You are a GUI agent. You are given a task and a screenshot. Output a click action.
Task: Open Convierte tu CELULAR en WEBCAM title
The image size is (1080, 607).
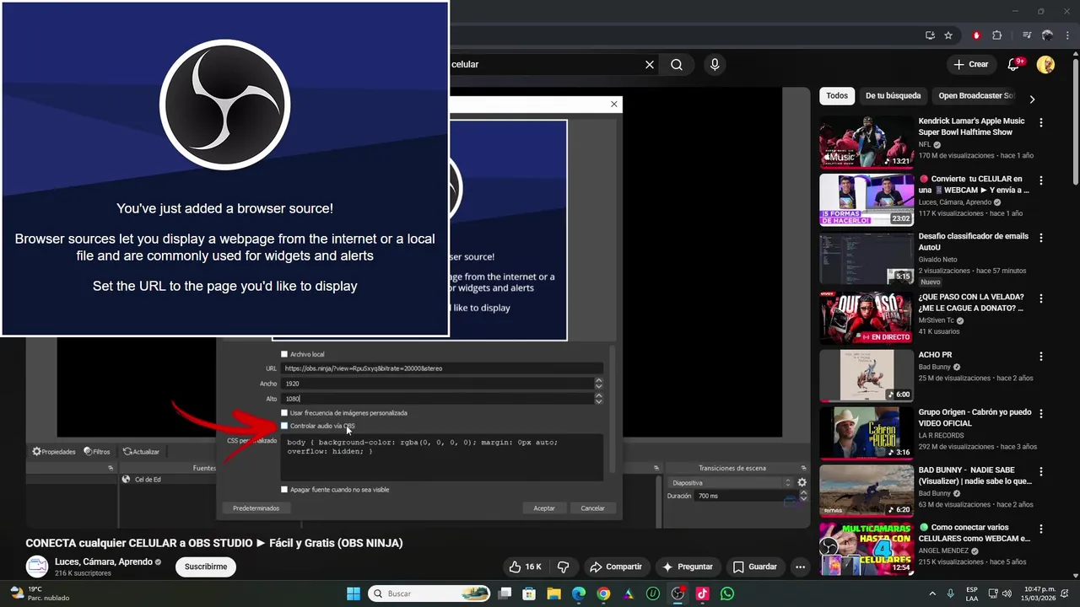974,185
